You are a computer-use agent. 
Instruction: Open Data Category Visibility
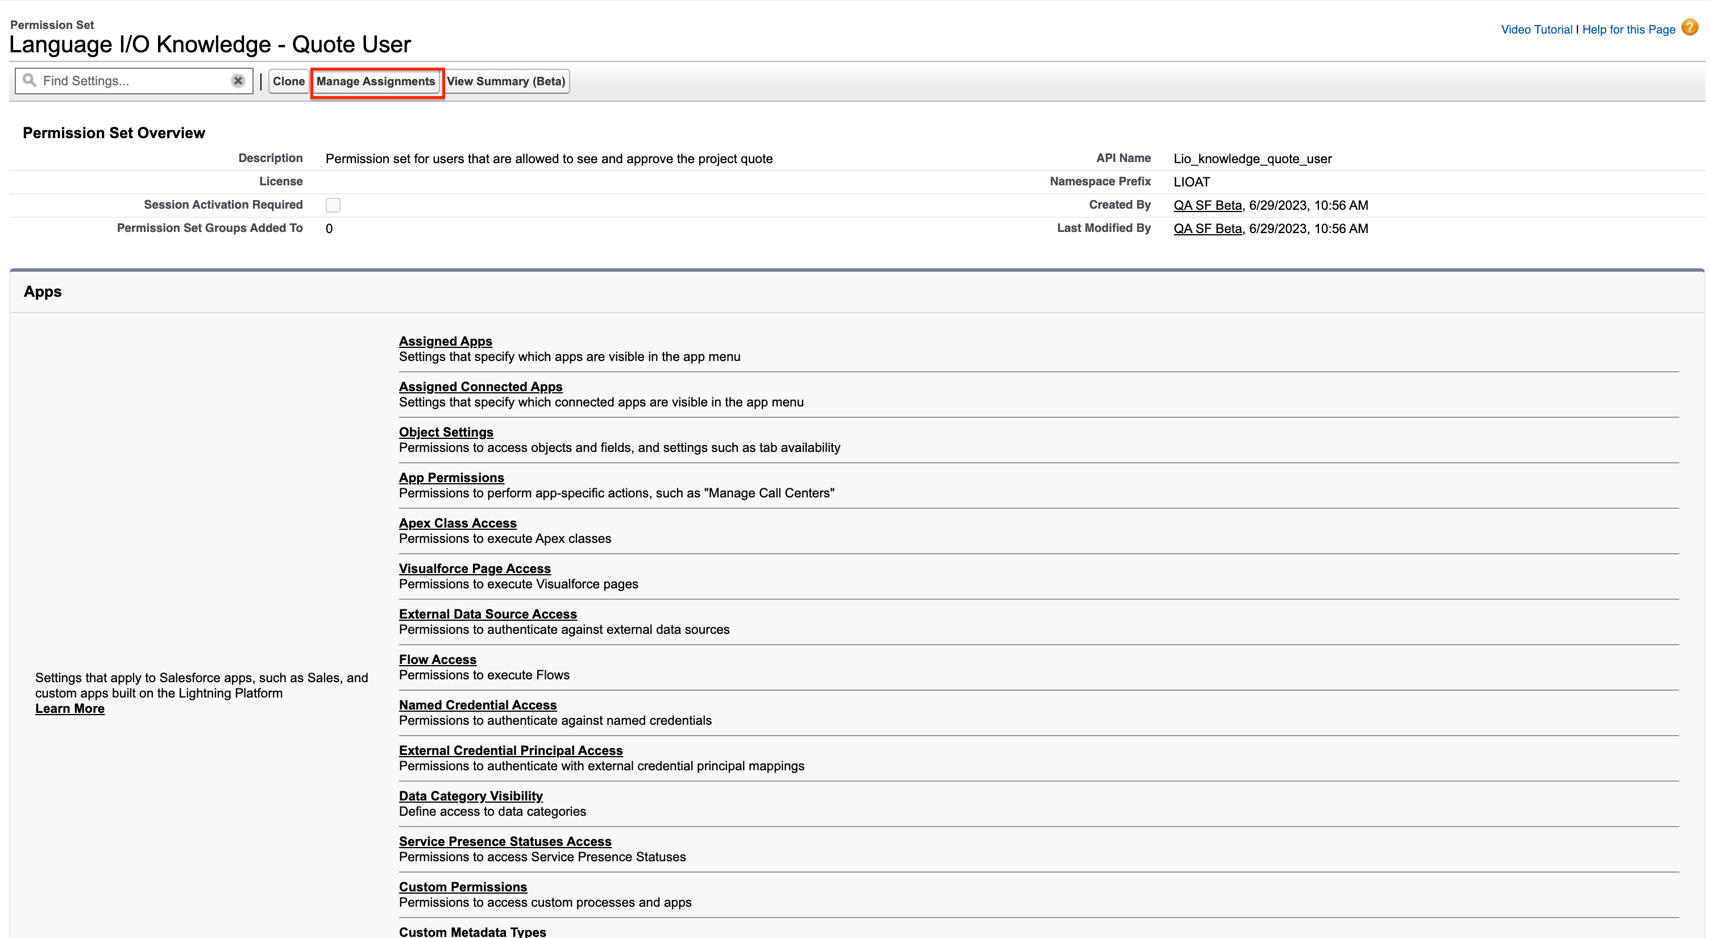click(x=471, y=796)
